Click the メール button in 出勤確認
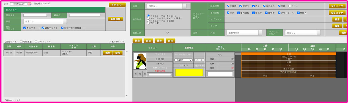 coord(199,60)
